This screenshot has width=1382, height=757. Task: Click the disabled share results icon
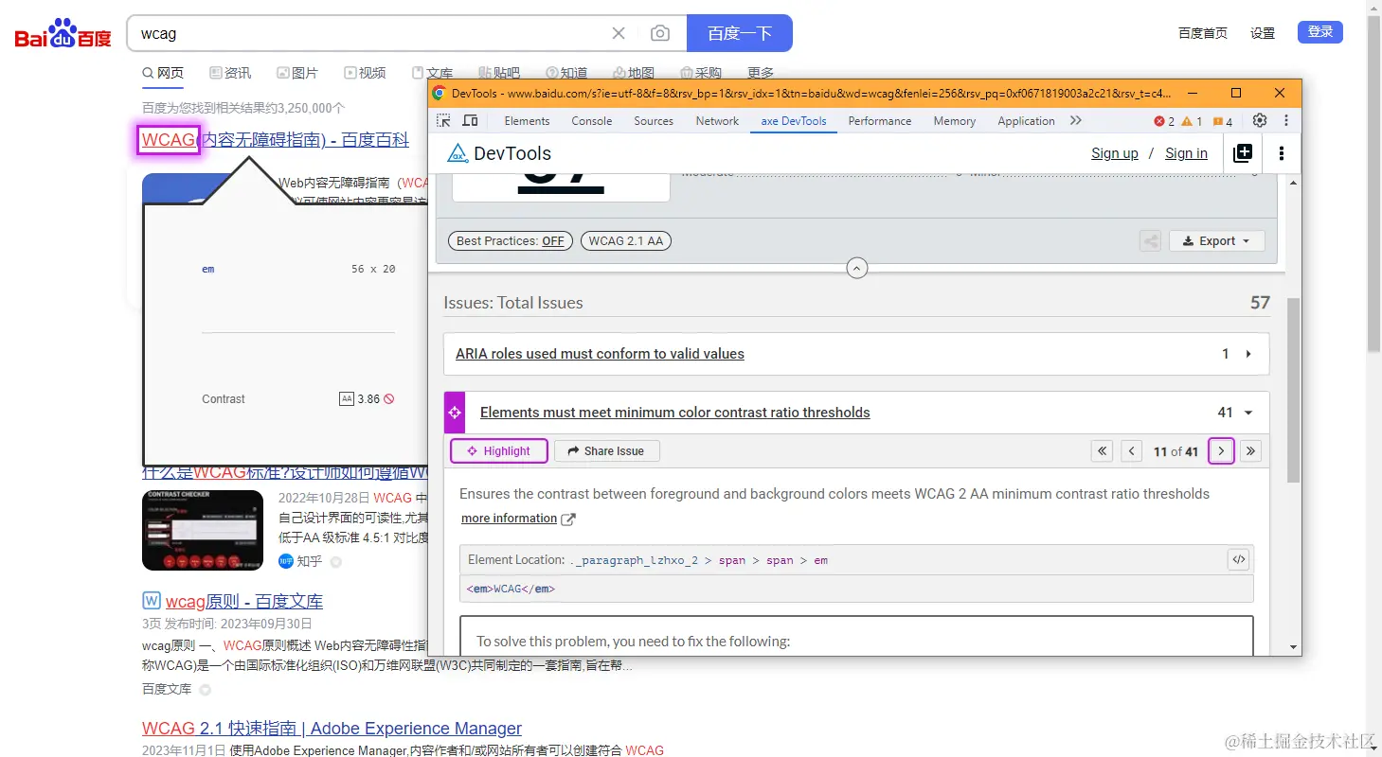pos(1150,241)
